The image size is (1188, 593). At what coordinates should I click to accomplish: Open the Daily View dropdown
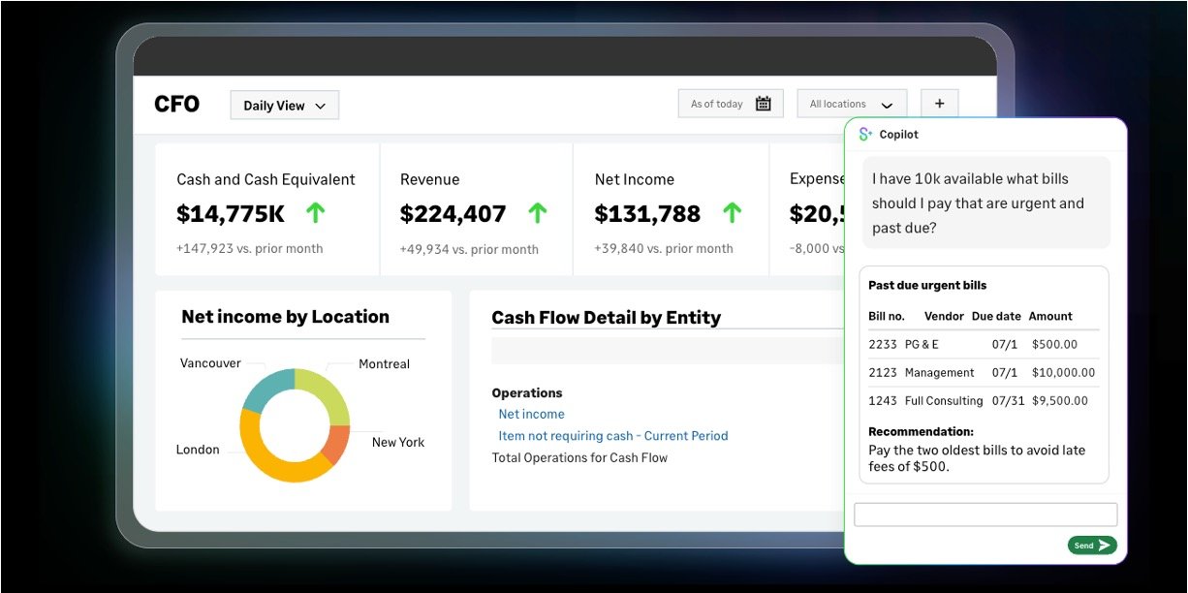tap(284, 106)
